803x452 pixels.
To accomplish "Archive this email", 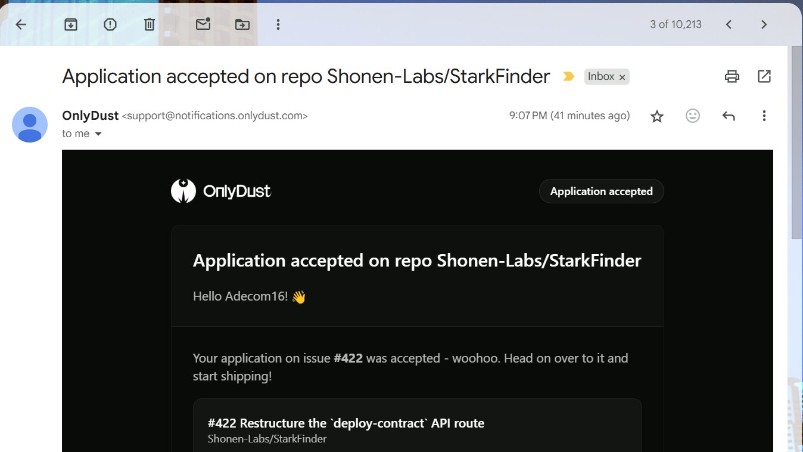I will pyautogui.click(x=71, y=24).
